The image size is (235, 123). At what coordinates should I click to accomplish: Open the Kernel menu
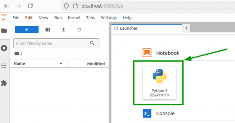click(74, 18)
